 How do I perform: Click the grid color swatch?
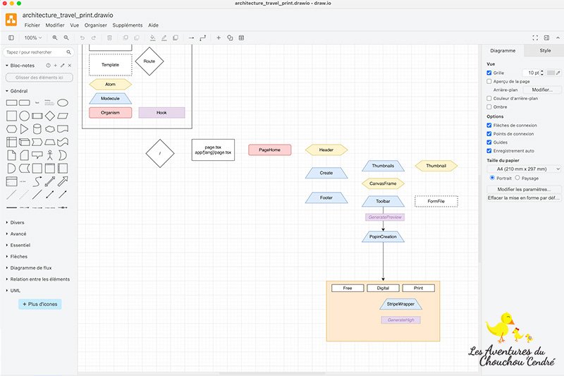pyautogui.click(x=551, y=73)
